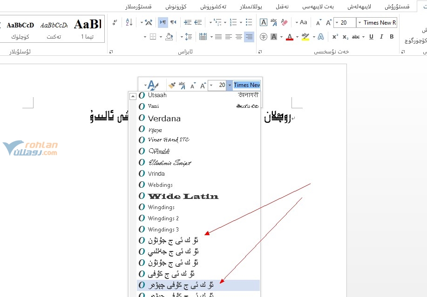The image size is (427, 297).
Task: Toggle strikethrough abc button
Action: coord(356,37)
